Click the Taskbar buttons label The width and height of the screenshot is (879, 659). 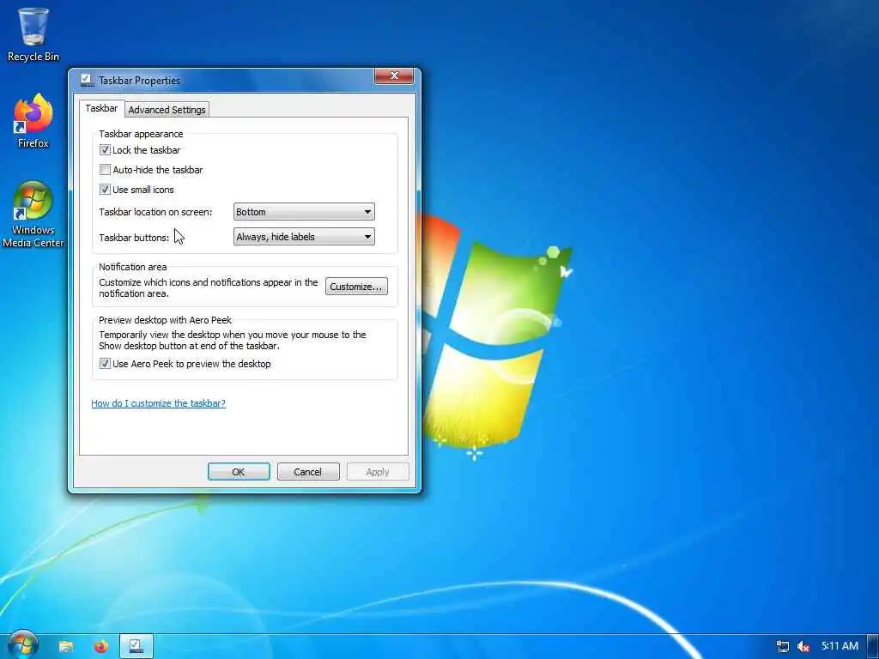click(133, 238)
